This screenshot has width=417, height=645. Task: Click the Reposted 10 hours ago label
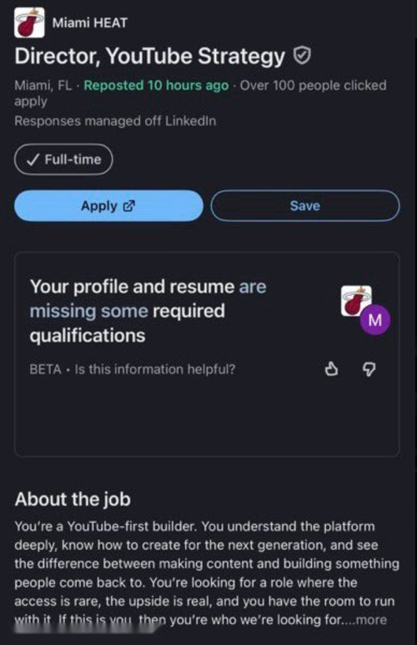pyautogui.click(x=157, y=85)
